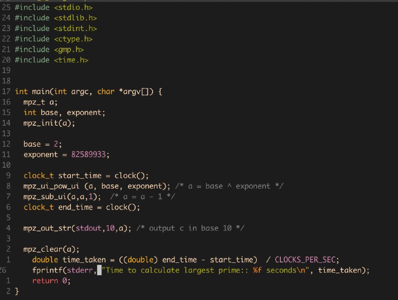This screenshot has width=398, height=300.
Task: Click the return 0; statement
Action: click(52, 281)
